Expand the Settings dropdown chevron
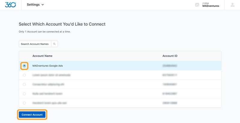This screenshot has width=240, height=123. click(43, 5)
